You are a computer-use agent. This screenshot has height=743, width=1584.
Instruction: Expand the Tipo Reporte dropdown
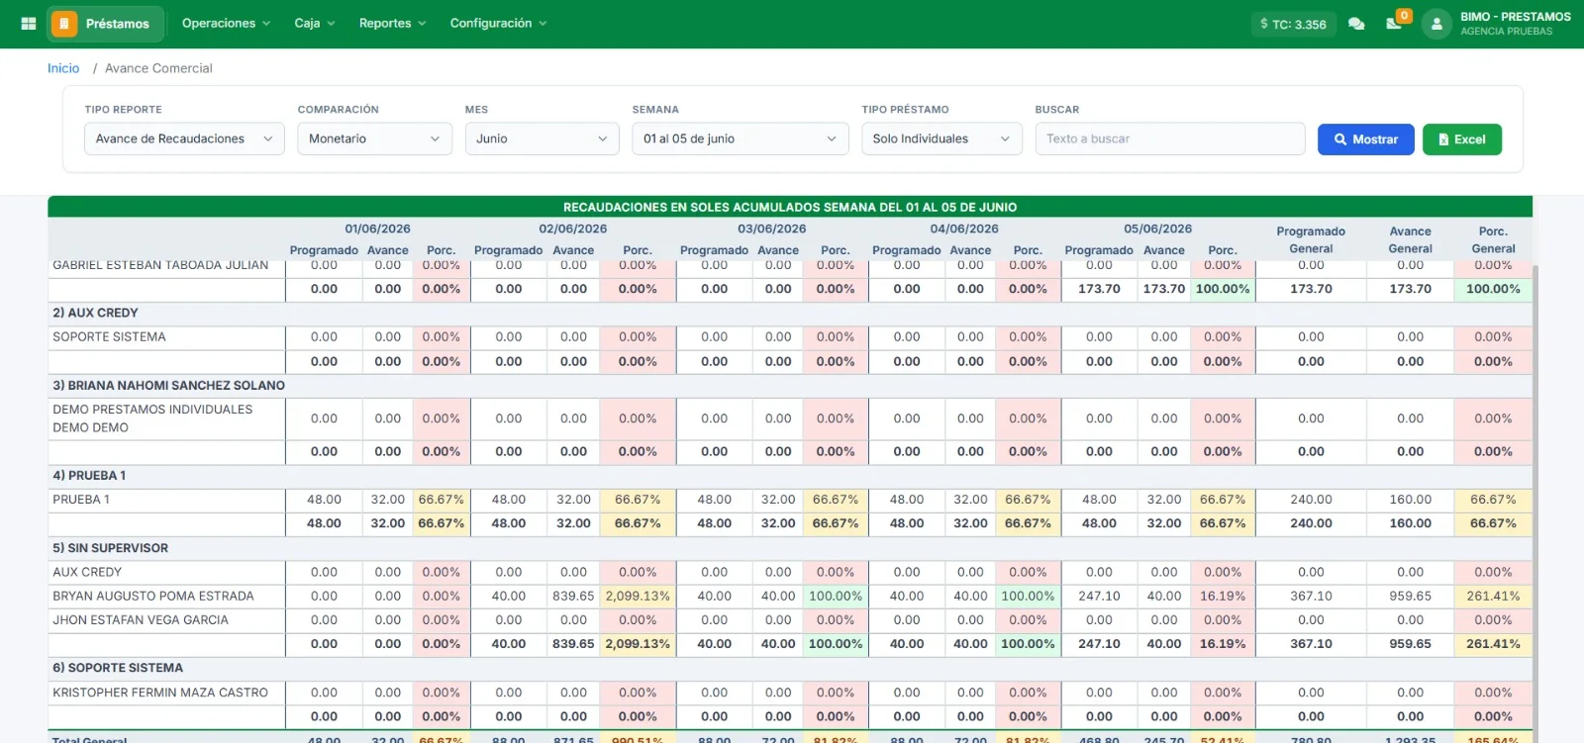coord(184,139)
